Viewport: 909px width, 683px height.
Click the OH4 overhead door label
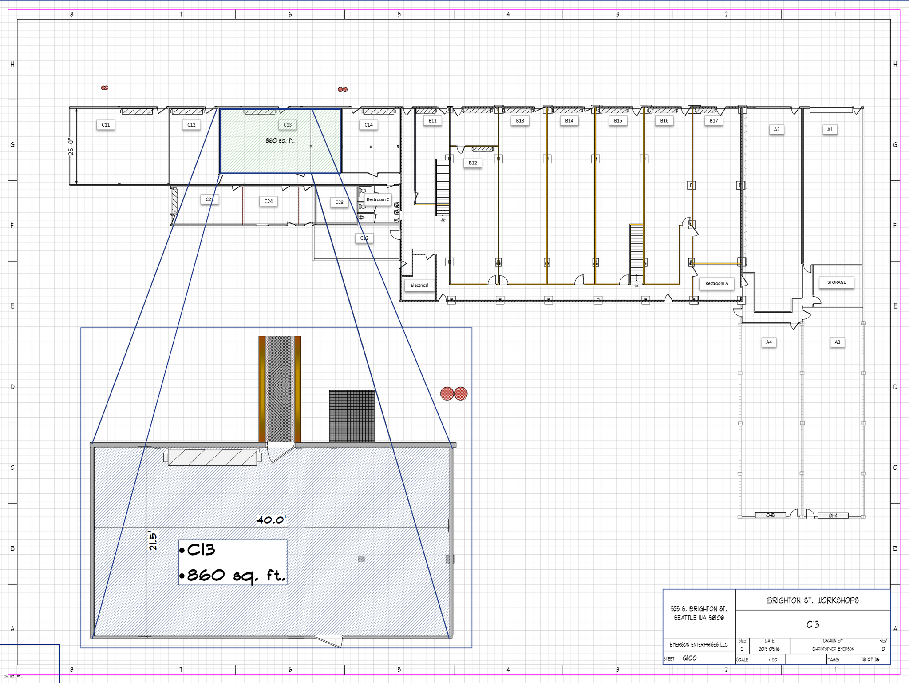[833, 516]
